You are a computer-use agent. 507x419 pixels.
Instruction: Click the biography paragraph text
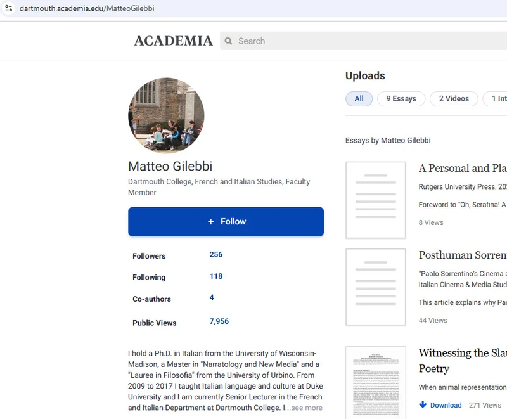pyautogui.click(x=226, y=380)
